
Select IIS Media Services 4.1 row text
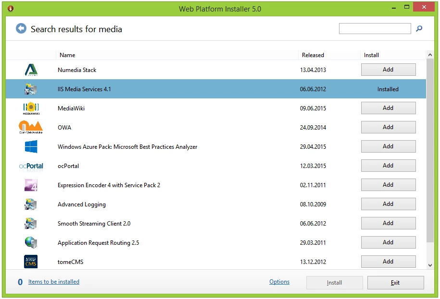point(84,89)
